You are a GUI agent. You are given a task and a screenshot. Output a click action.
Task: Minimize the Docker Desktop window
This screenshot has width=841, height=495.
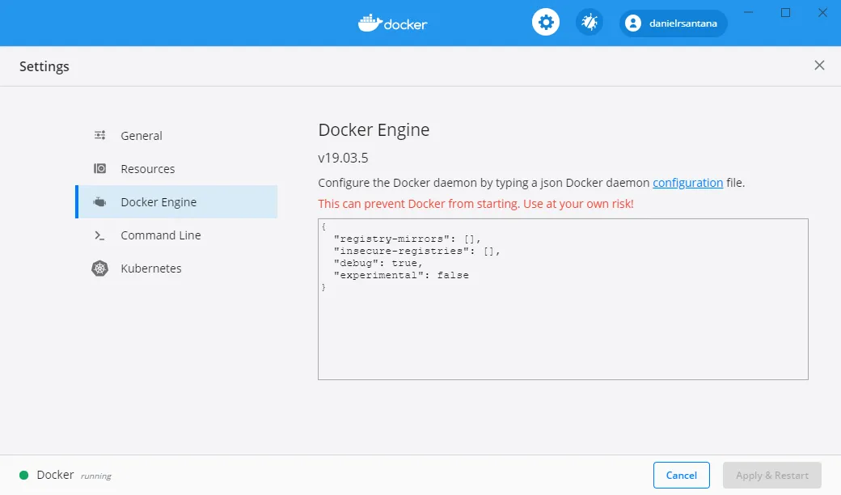tap(748, 12)
